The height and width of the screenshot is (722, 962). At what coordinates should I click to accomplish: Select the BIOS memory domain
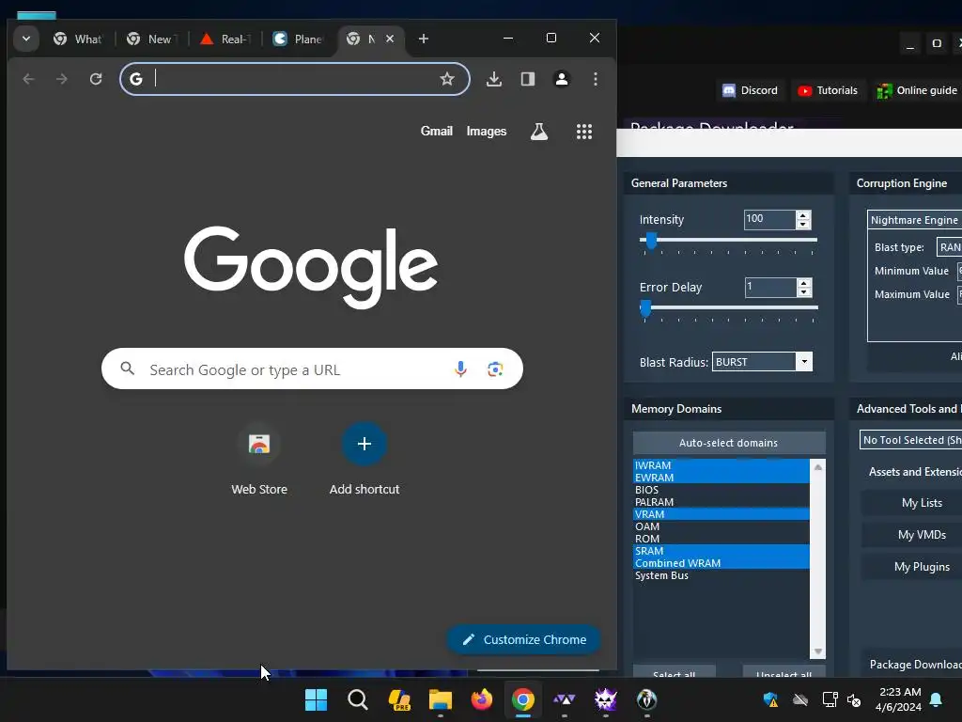pyautogui.click(x=721, y=490)
